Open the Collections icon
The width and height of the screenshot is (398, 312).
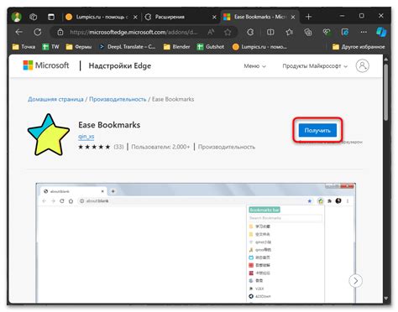click(x=308, y=32)
